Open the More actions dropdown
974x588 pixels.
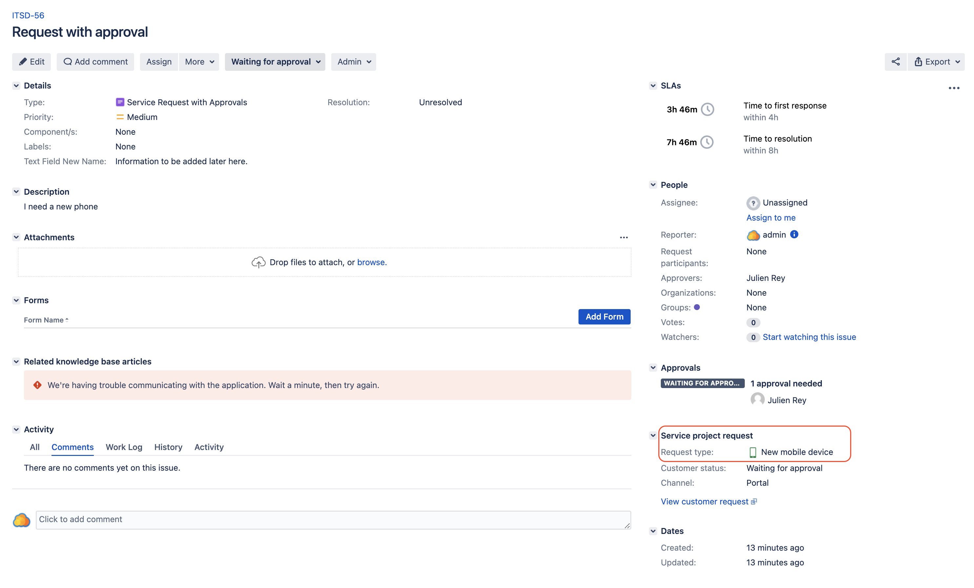199,62
